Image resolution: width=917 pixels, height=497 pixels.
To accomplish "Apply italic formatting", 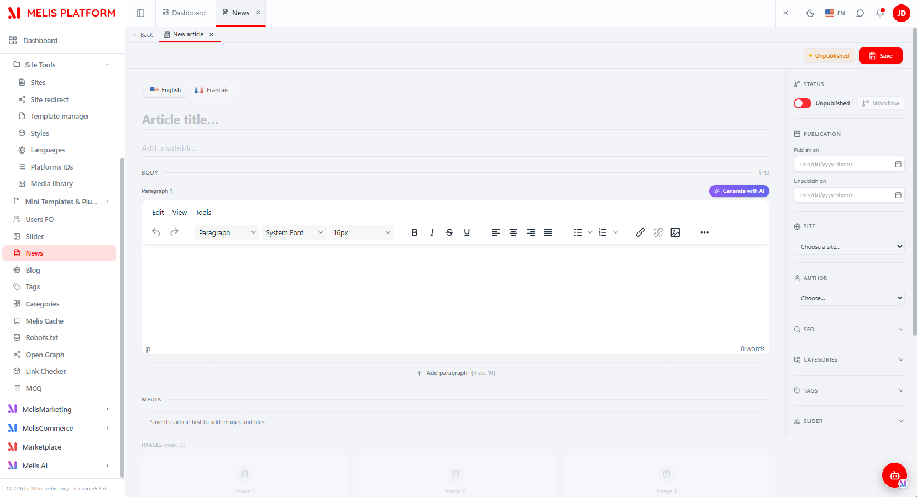I will pyautogui.click(x=432, y=232).
